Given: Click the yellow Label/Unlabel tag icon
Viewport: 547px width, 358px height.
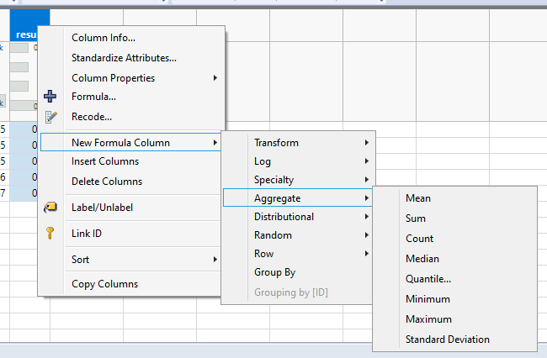Looking at the screenshot, I should tap(50, 208).
